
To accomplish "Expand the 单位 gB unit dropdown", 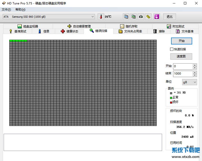I will pos(189,82).
